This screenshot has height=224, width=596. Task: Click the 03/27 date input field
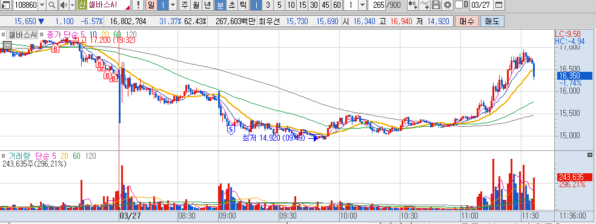point(482,5)
